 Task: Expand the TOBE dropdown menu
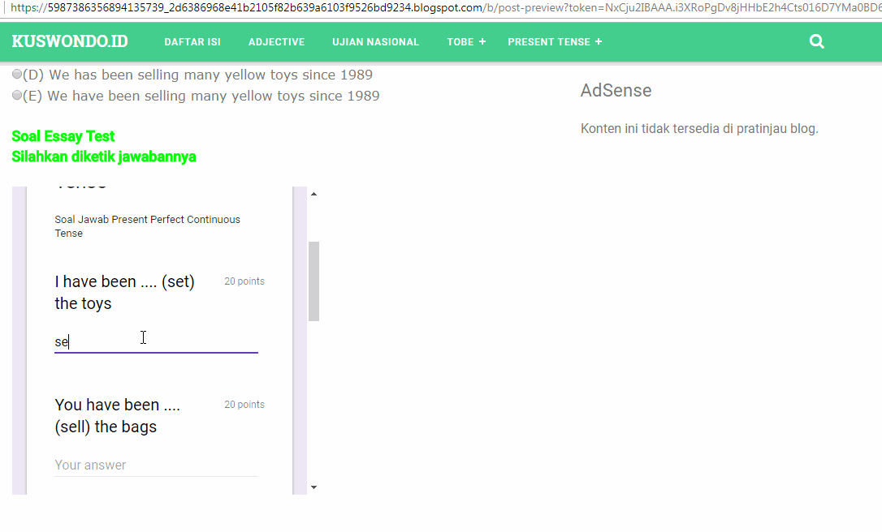[466, 42]
